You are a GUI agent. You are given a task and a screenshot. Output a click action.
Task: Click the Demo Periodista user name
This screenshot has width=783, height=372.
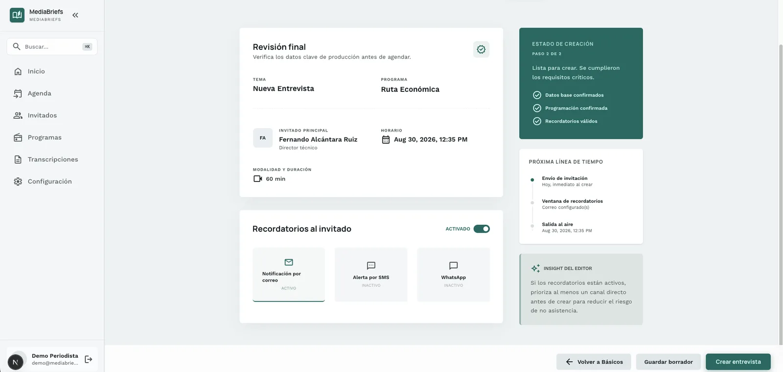click(55, 356)
